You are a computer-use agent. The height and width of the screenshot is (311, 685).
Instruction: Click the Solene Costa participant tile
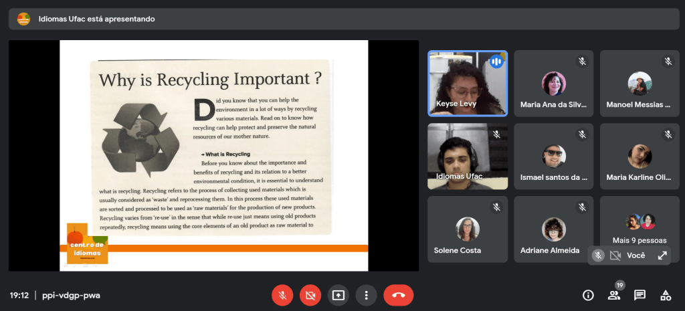pos(468,229)
